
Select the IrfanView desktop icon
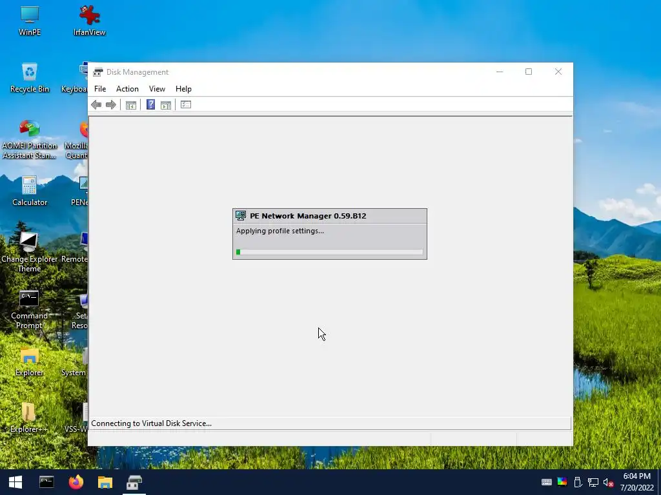[89, 21]
